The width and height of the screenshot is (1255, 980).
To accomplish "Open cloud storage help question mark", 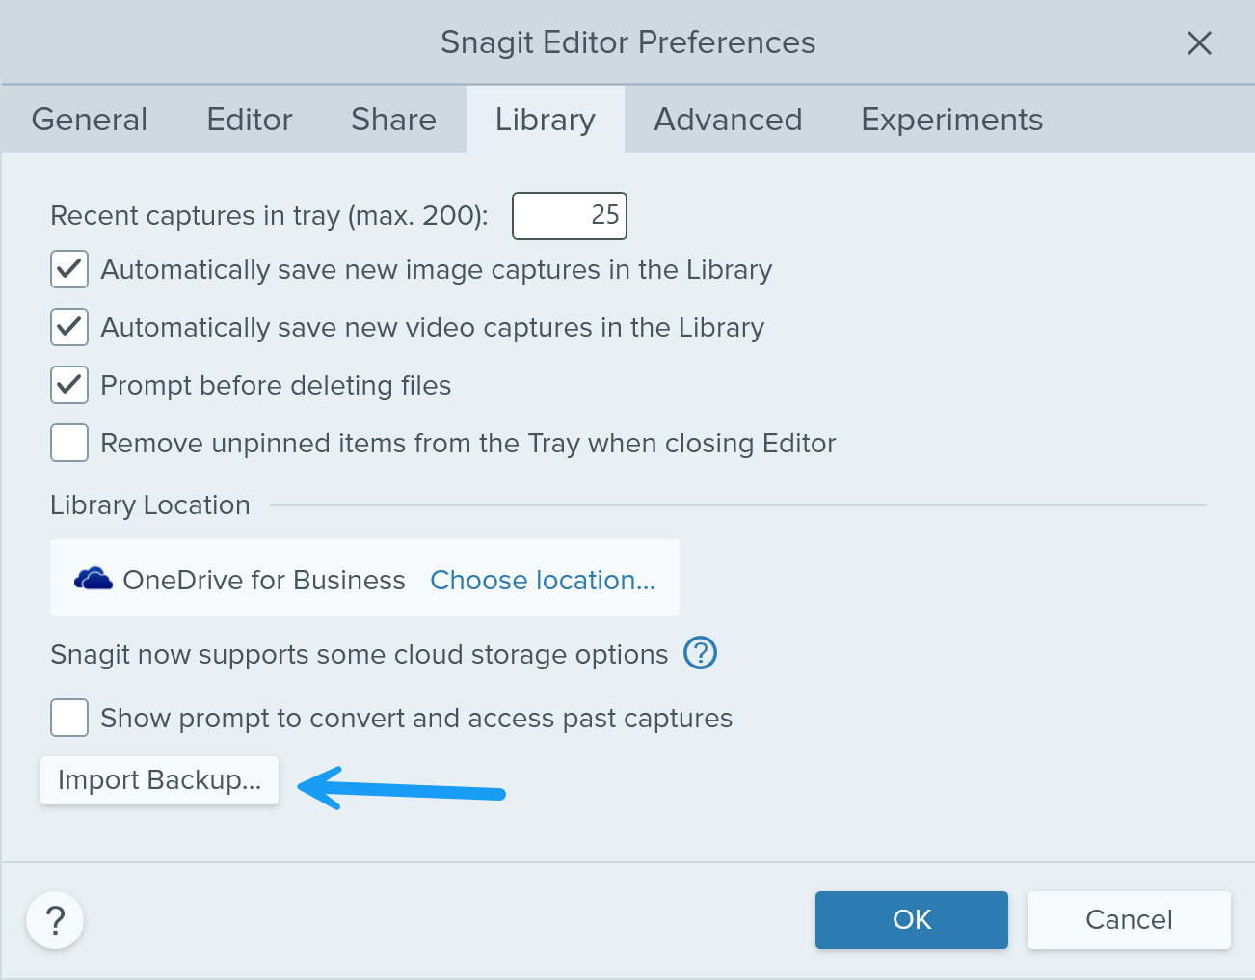I will [700, 653].
